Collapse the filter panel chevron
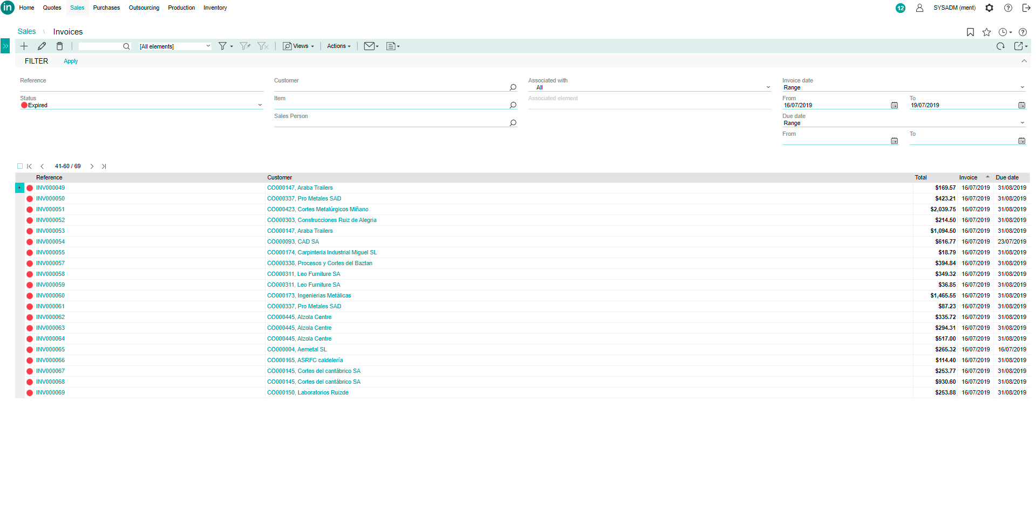The image size is (1036, 505). pyautogui.click(x=1024, y=61)
